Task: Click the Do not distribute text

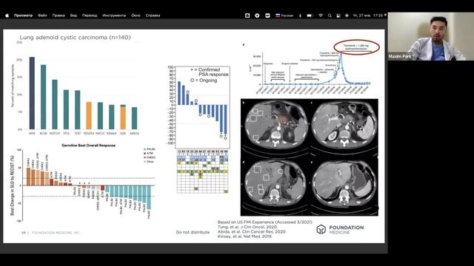Action: pos(193,232)
